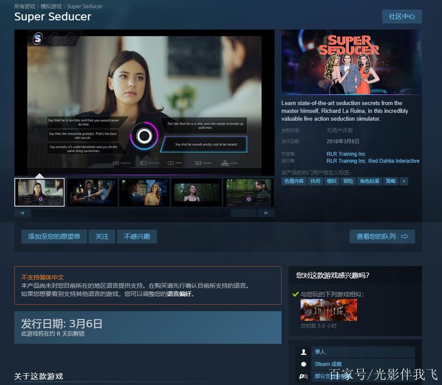Select the 角色扮演 tag
442x385 pixels.
pyautogui.click(x=369, y=181)
